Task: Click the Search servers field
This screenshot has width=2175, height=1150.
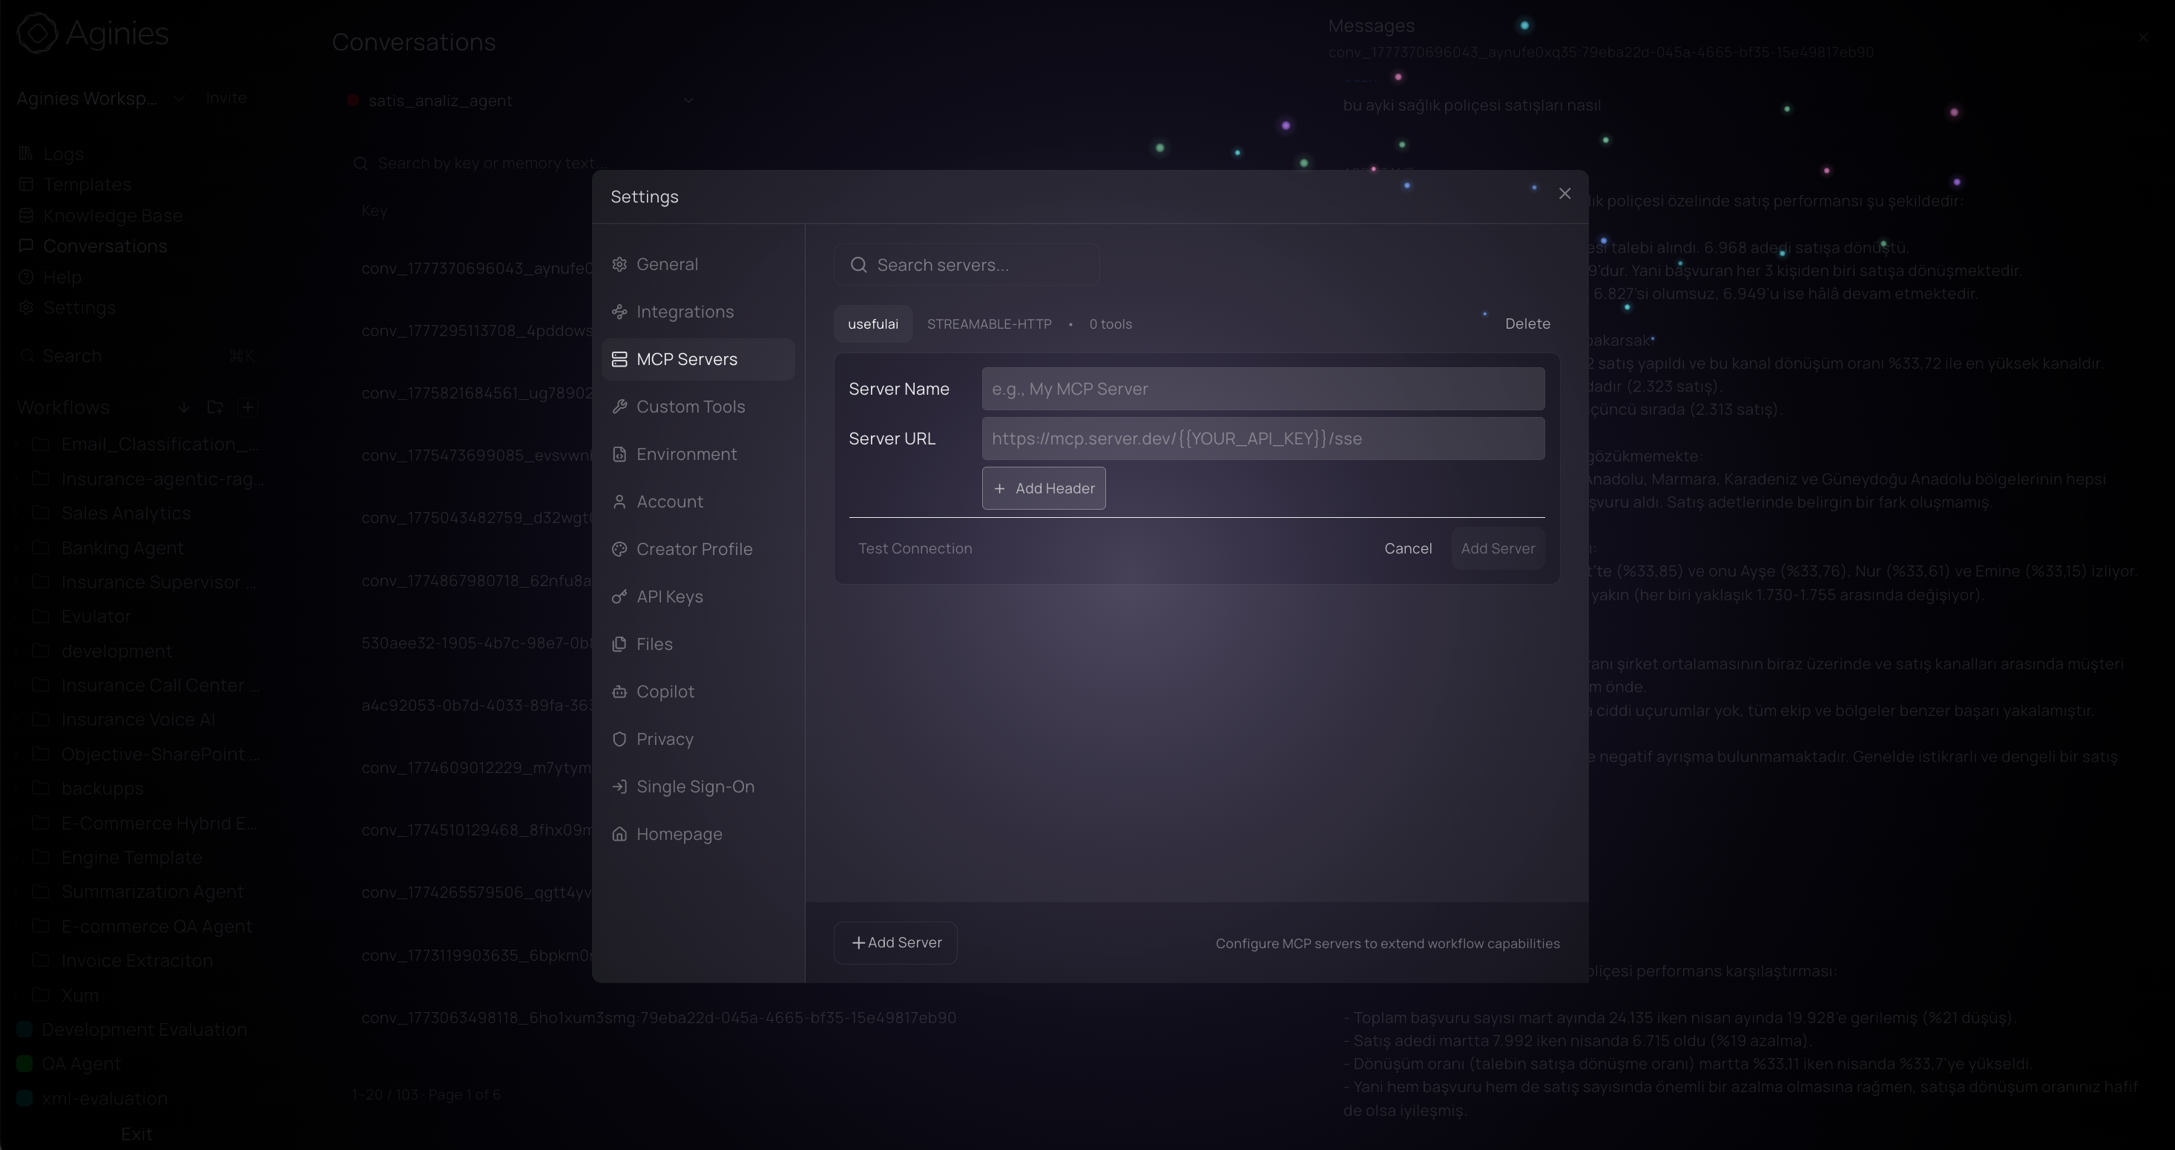Action: pyautogui.click(x=967, y=265)
